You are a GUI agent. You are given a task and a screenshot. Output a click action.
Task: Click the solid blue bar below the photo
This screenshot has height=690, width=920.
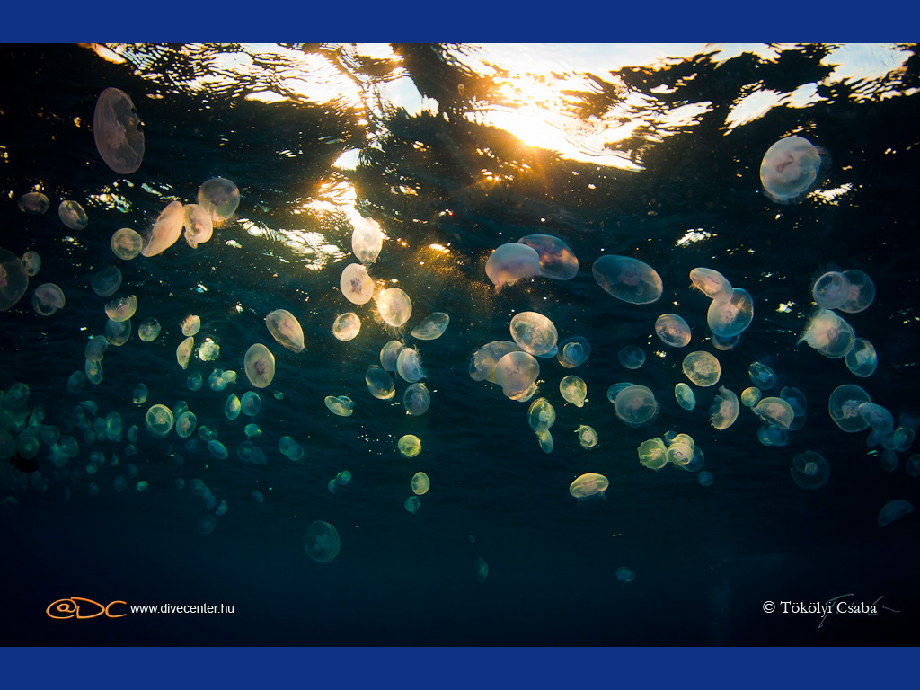[x=460, y=668]
